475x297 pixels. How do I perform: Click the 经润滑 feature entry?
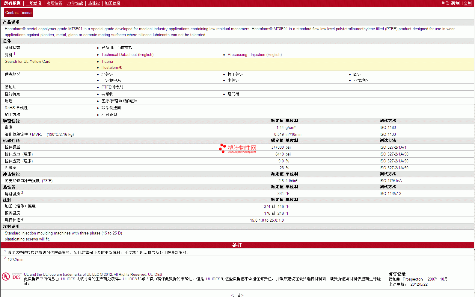click(233, 94)
